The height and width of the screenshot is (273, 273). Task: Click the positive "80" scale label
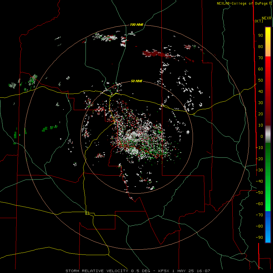click(x=261, y=47)
